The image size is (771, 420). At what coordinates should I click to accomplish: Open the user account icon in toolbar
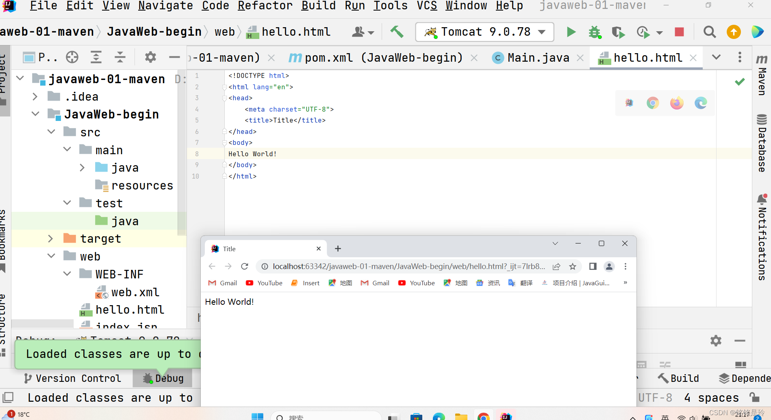click(x=363, y=32)
